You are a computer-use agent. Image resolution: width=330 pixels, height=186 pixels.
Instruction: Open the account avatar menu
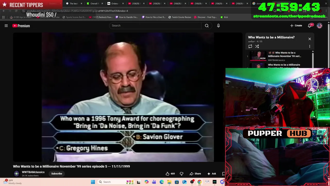click(319, 26)
